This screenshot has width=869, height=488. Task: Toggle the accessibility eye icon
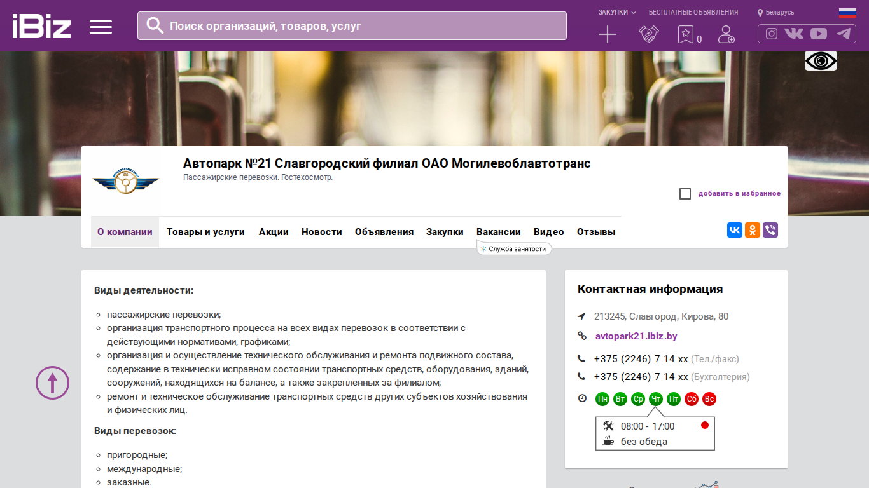(x=821, y=61)
